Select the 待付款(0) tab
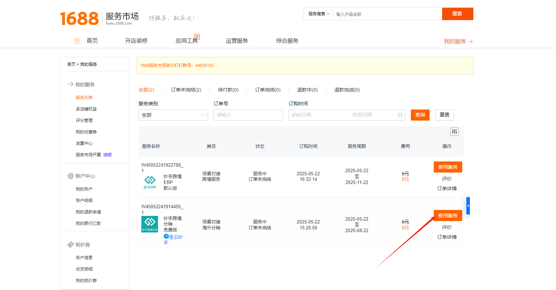The width and height of the screenshot is (556, 290). point(228,90)
